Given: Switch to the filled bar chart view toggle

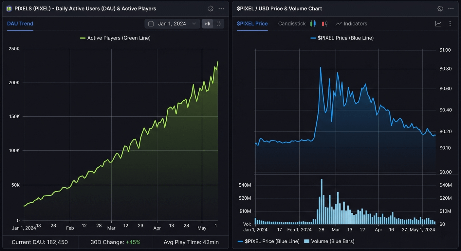Looking at the screenshot, I should 208,24.
